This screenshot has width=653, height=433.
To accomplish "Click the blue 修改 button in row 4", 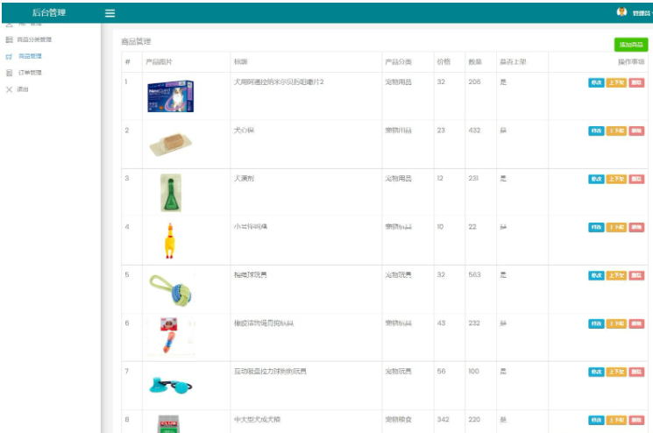I will point(596,227).
